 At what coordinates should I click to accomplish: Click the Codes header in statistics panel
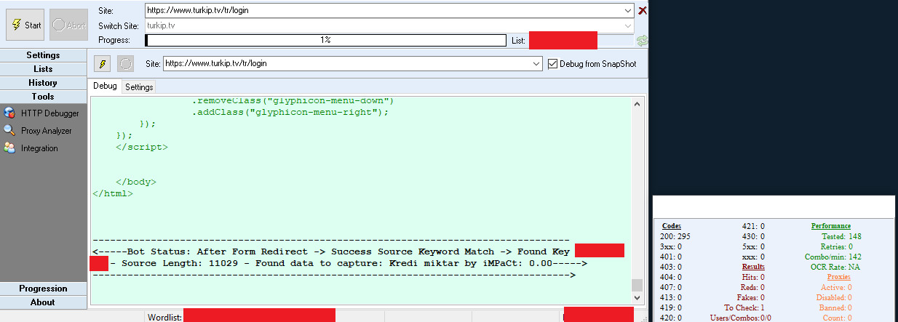click(x=672, y=226)
